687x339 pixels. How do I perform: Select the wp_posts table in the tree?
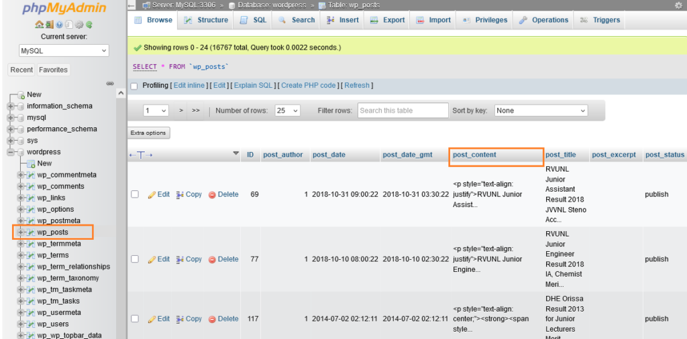pyautogui.click(x=52, y=232)
